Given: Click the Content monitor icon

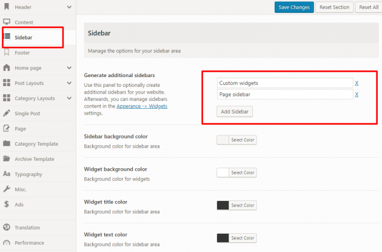Looking at the screenshot, I should pyautogui.click(x=7, y=22).
